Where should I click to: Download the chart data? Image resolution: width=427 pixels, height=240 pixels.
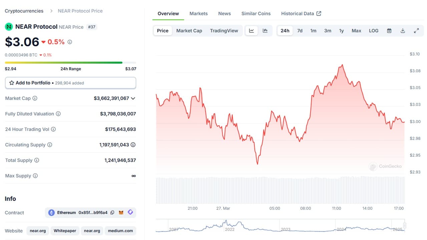coord(403,31)
